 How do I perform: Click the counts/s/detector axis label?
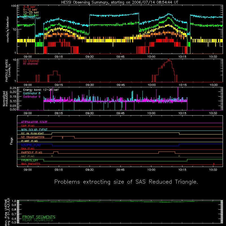click(8, 29)
